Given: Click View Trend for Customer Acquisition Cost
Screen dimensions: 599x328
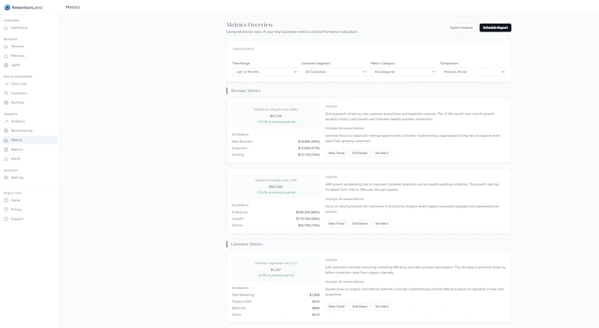Looking at the screenshot, I should (336, 306).
